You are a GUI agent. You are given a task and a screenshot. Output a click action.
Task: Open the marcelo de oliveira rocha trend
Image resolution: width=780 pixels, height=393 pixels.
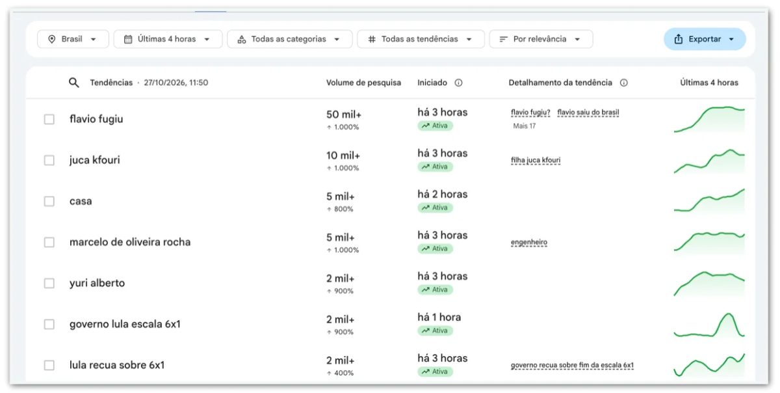(130, 242)
